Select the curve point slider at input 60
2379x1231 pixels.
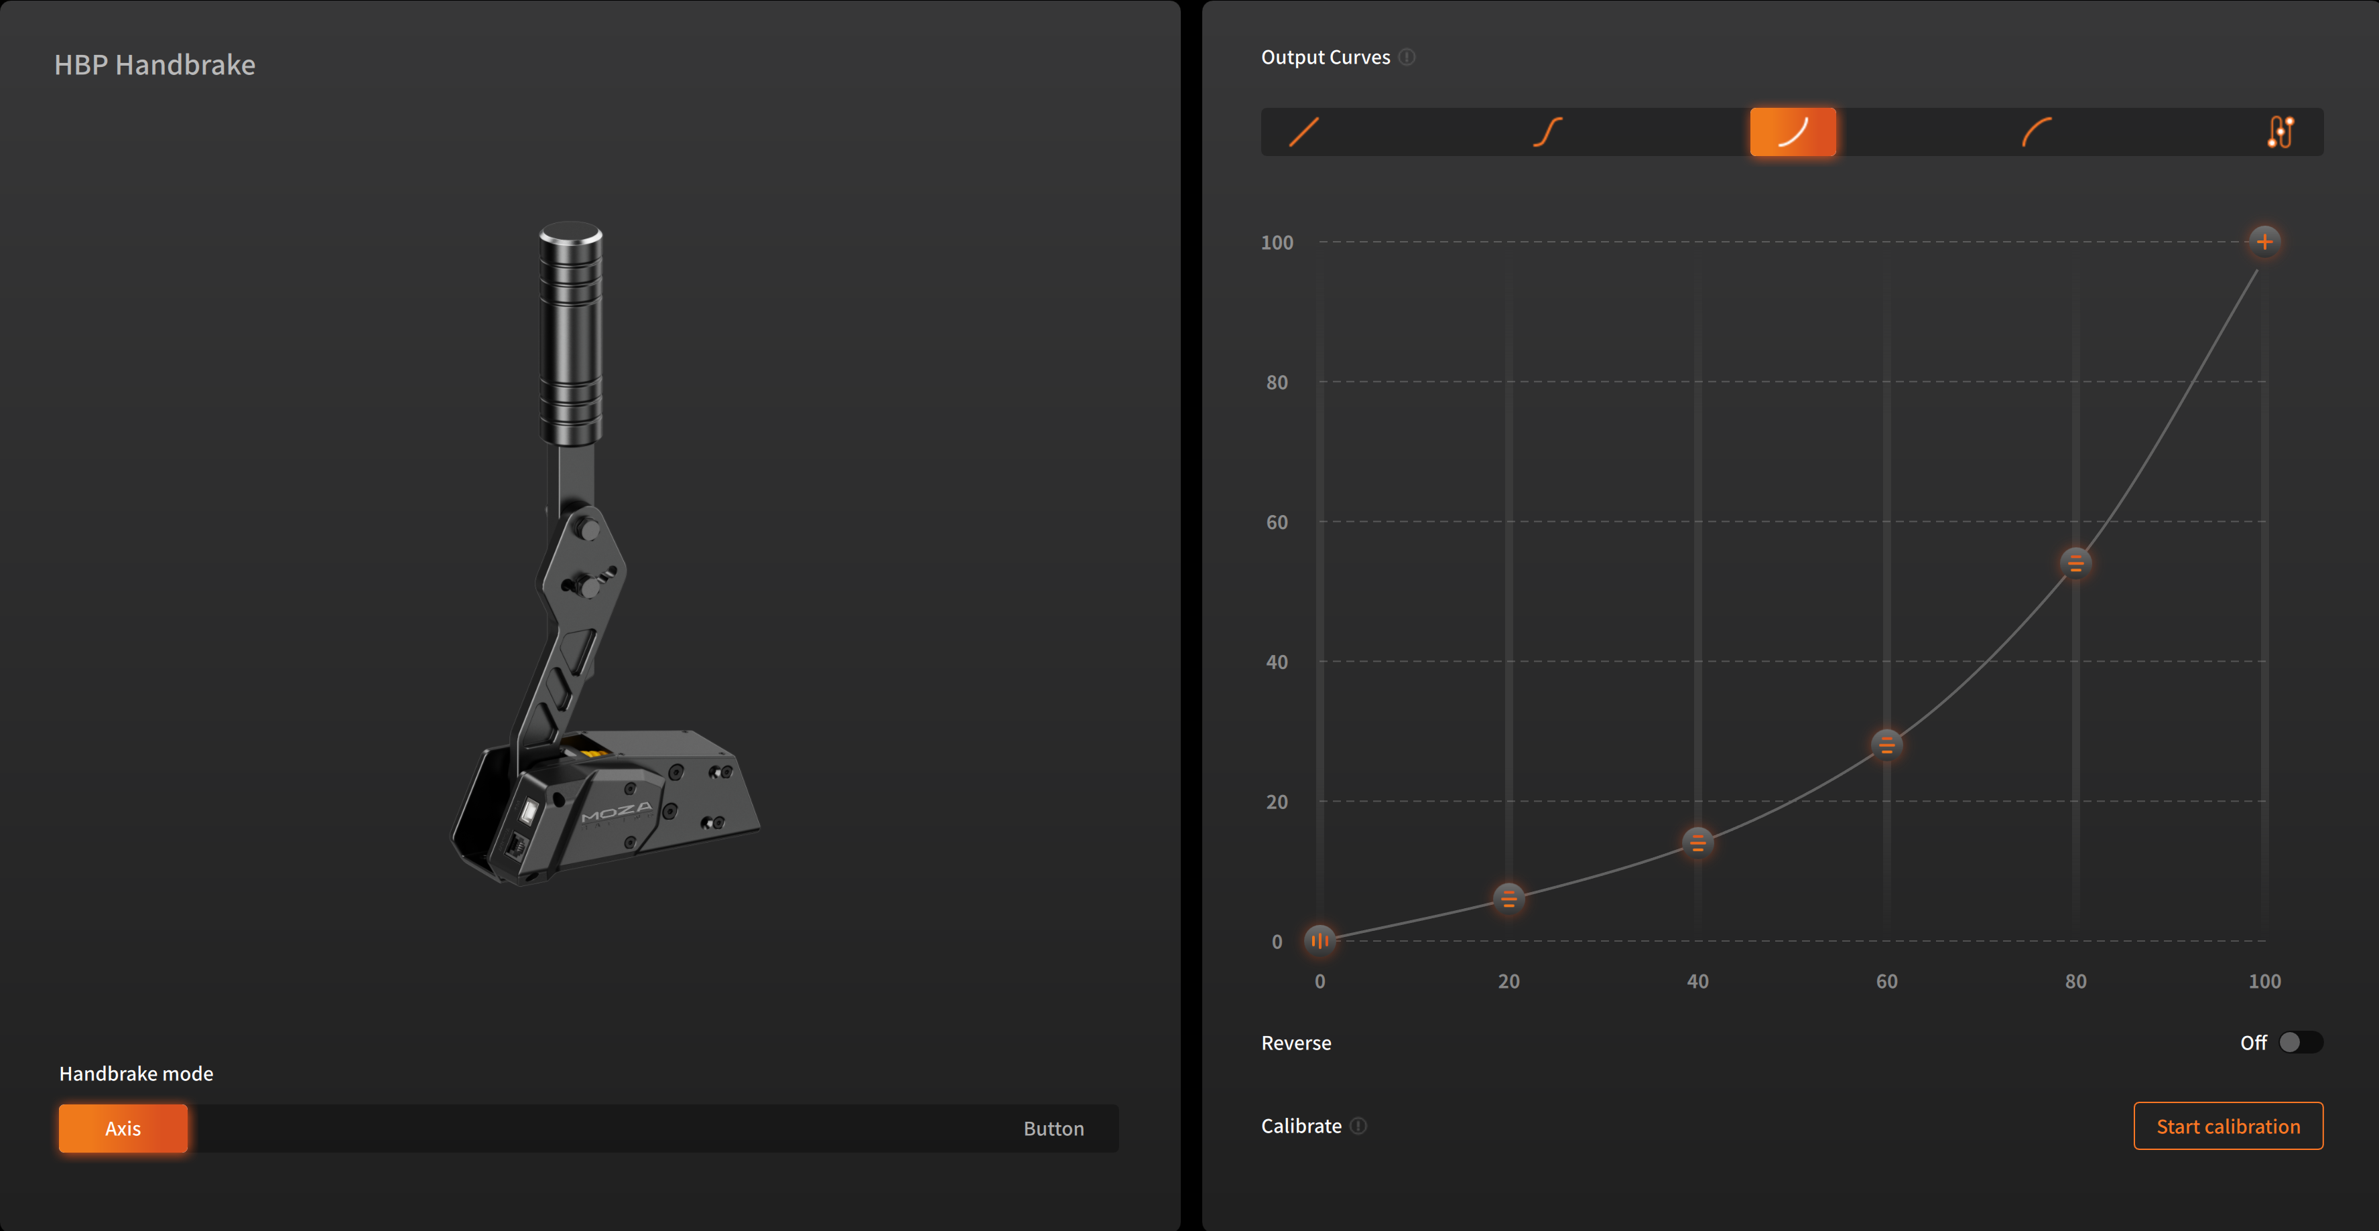tap(1886, 745)
